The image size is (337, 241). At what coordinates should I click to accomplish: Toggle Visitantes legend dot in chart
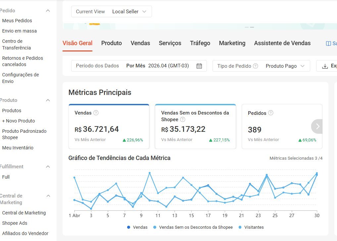pyautogui.click(x=240, y=227)
